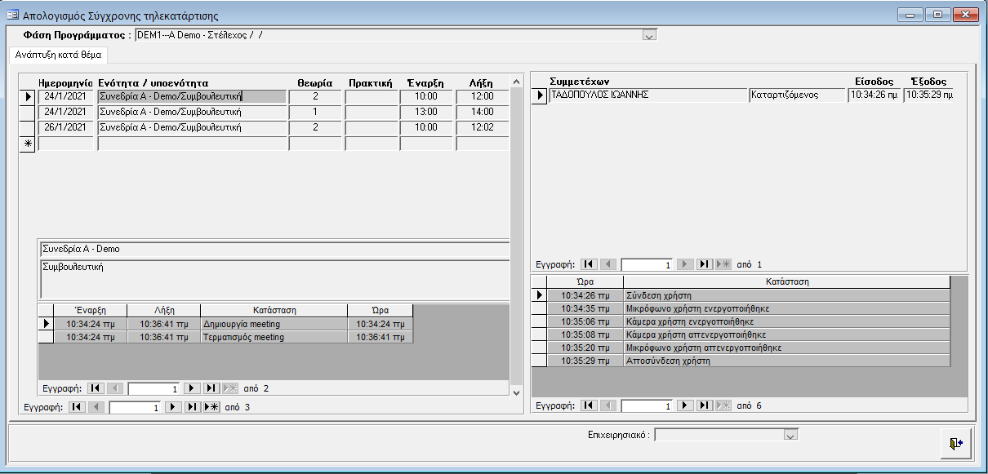Open the Φάση Προγράμματος dropdown

pos(649,36)
